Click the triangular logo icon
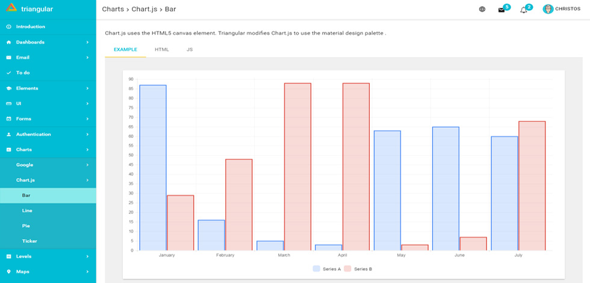Viewport: 590px width, 283px height. 11,7
